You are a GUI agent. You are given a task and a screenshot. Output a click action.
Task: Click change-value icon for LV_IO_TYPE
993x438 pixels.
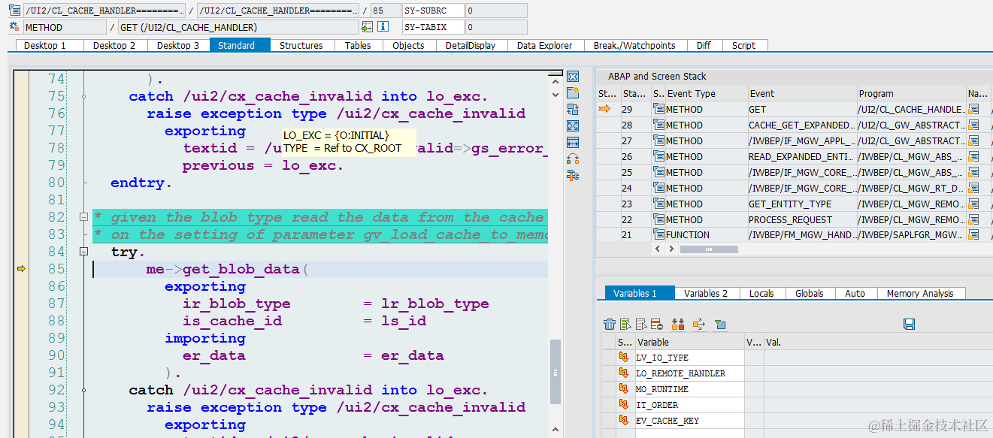click(x=624, y=358)
